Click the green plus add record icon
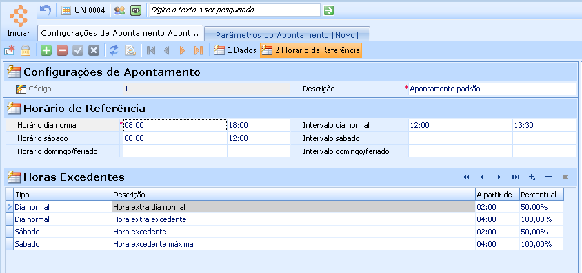This screenshot has width=582, height=273. [46, 50]
